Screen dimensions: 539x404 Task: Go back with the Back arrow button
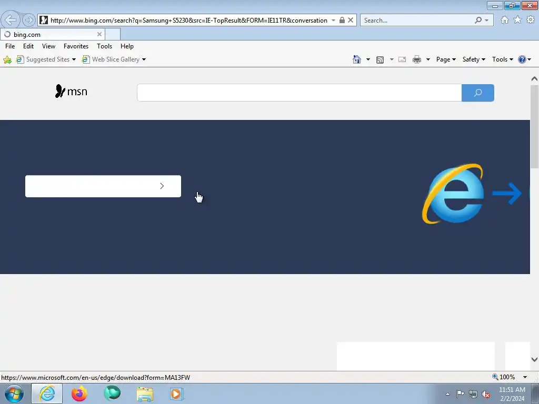(x=11, y=20)
